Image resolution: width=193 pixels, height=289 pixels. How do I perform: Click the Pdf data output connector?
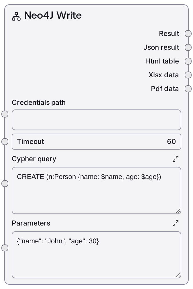pos(188,89)
